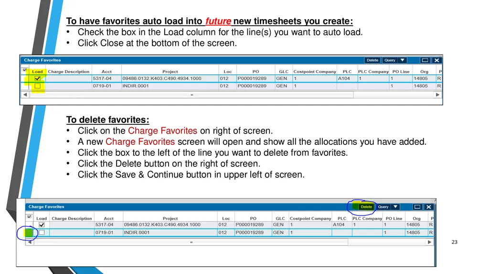Click Charge Description column header in upper panel

[69, 71]
